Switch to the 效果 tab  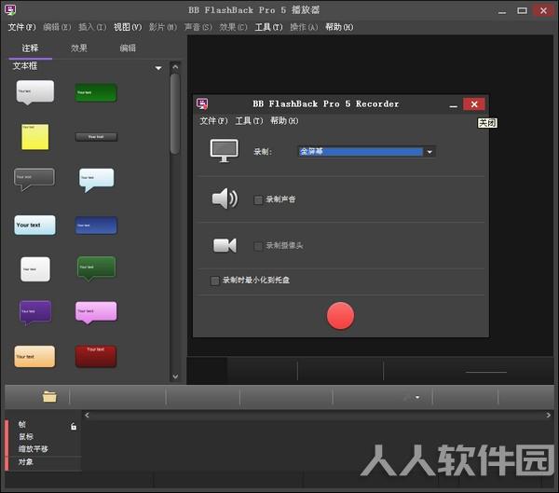click(79, 48)
